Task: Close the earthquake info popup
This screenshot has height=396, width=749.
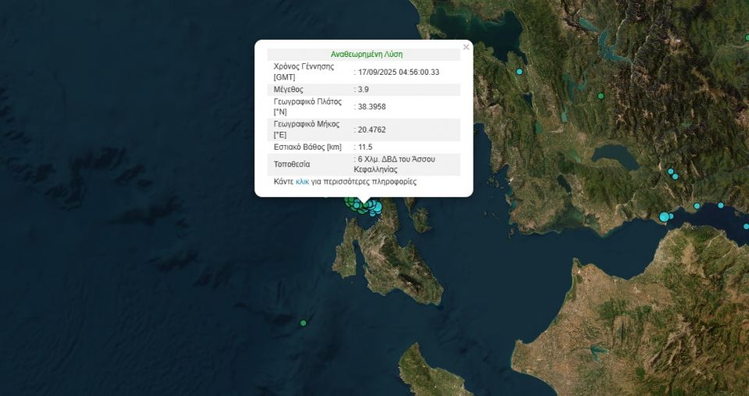Action: 466,48
